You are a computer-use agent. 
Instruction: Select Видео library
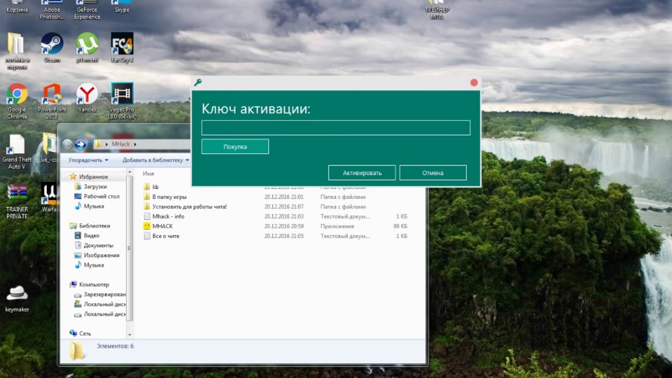pos(91,236)
